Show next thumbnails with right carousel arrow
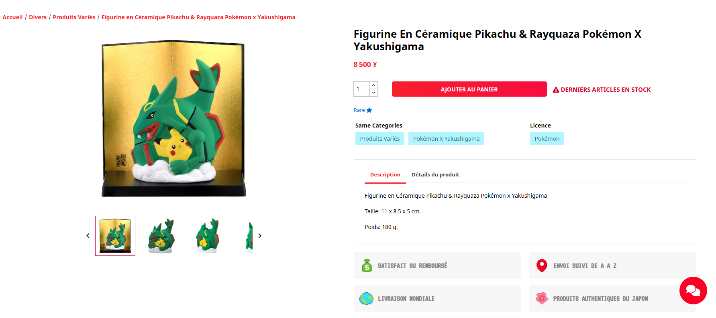Viewport: 716px width, 318px height. 260,236
